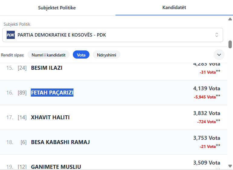Open candidate FETAH PAÇARIZI row
The image size is (233, 170).
[52, 93]
